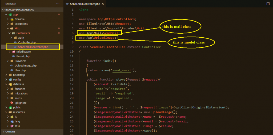Click the Kernel.php file icon
273x135 pixels.
[14, 56]
